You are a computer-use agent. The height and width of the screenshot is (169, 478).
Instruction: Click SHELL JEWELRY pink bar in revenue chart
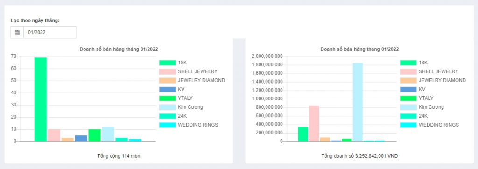click(314, 124)
